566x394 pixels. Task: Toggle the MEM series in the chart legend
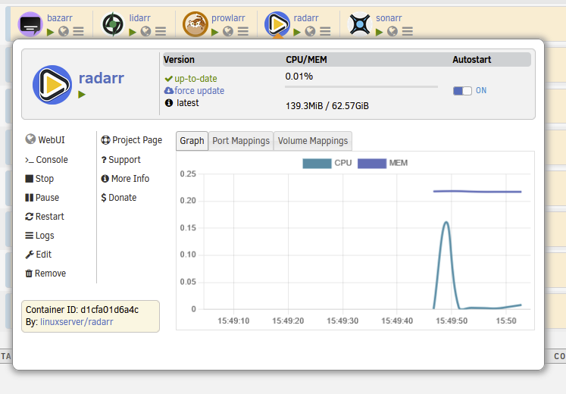pos(383,163)
